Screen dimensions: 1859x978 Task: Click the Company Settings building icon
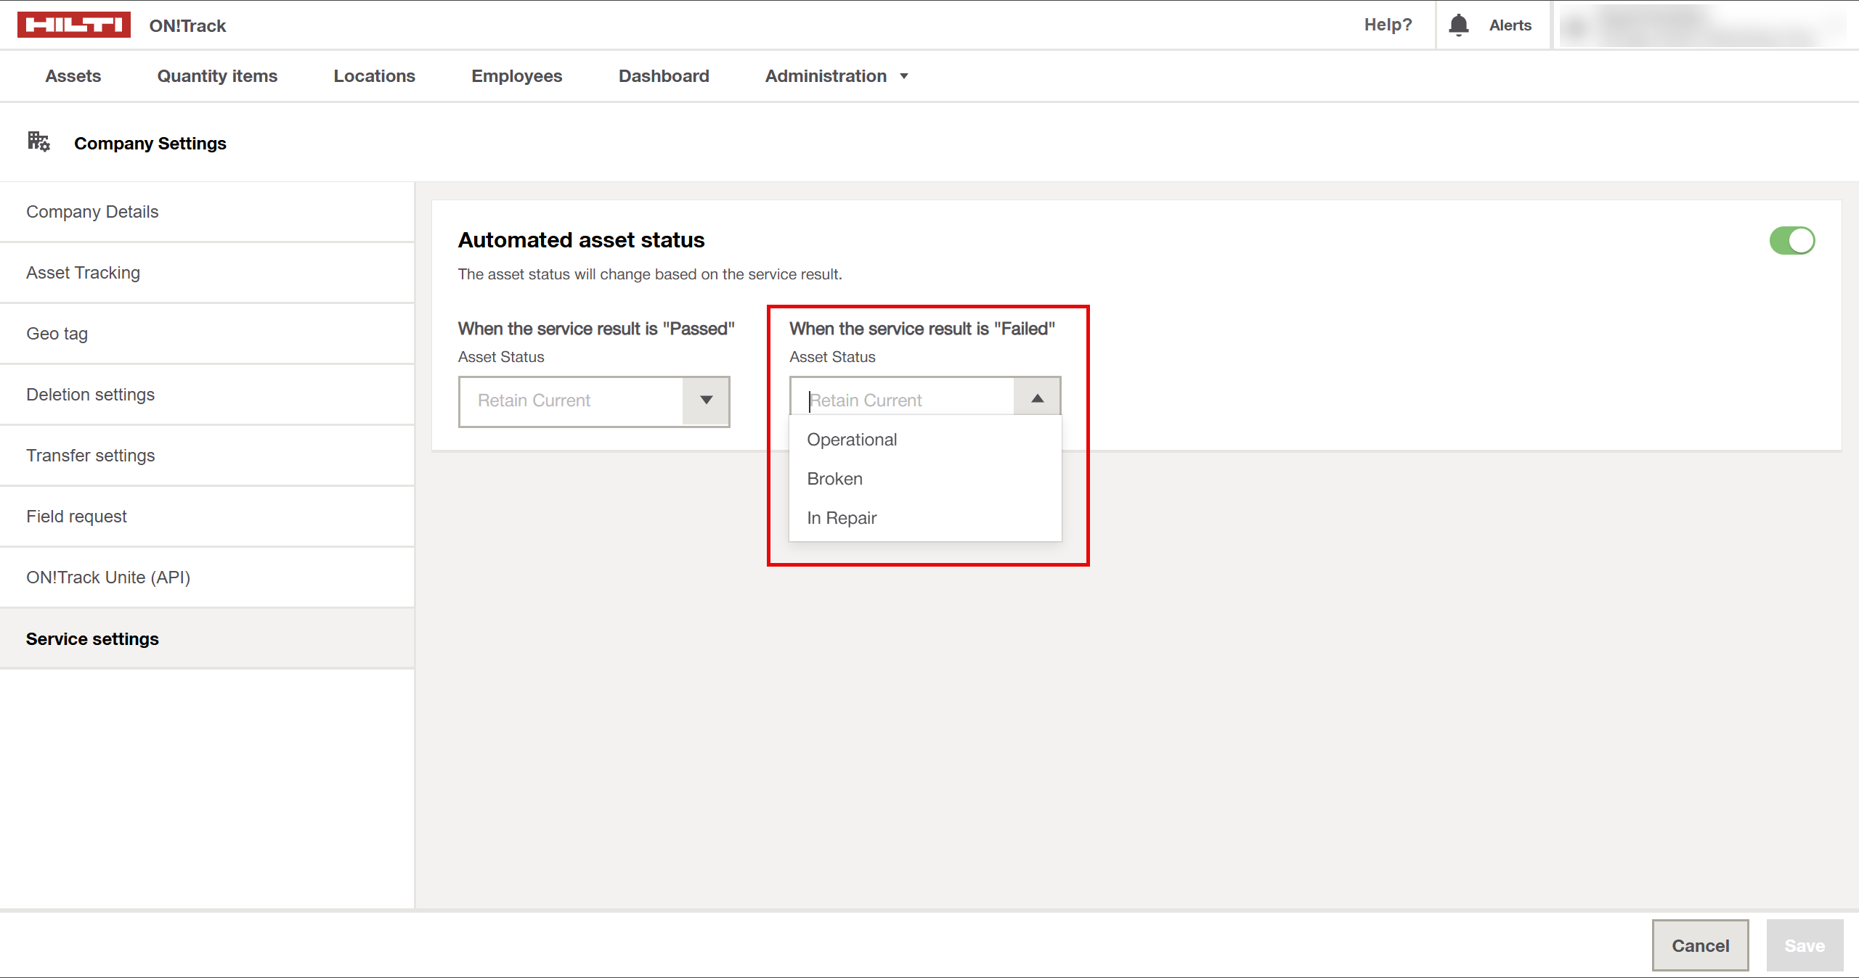[x=38, y=141]
